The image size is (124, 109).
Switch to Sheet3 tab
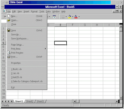coord(40,101)
